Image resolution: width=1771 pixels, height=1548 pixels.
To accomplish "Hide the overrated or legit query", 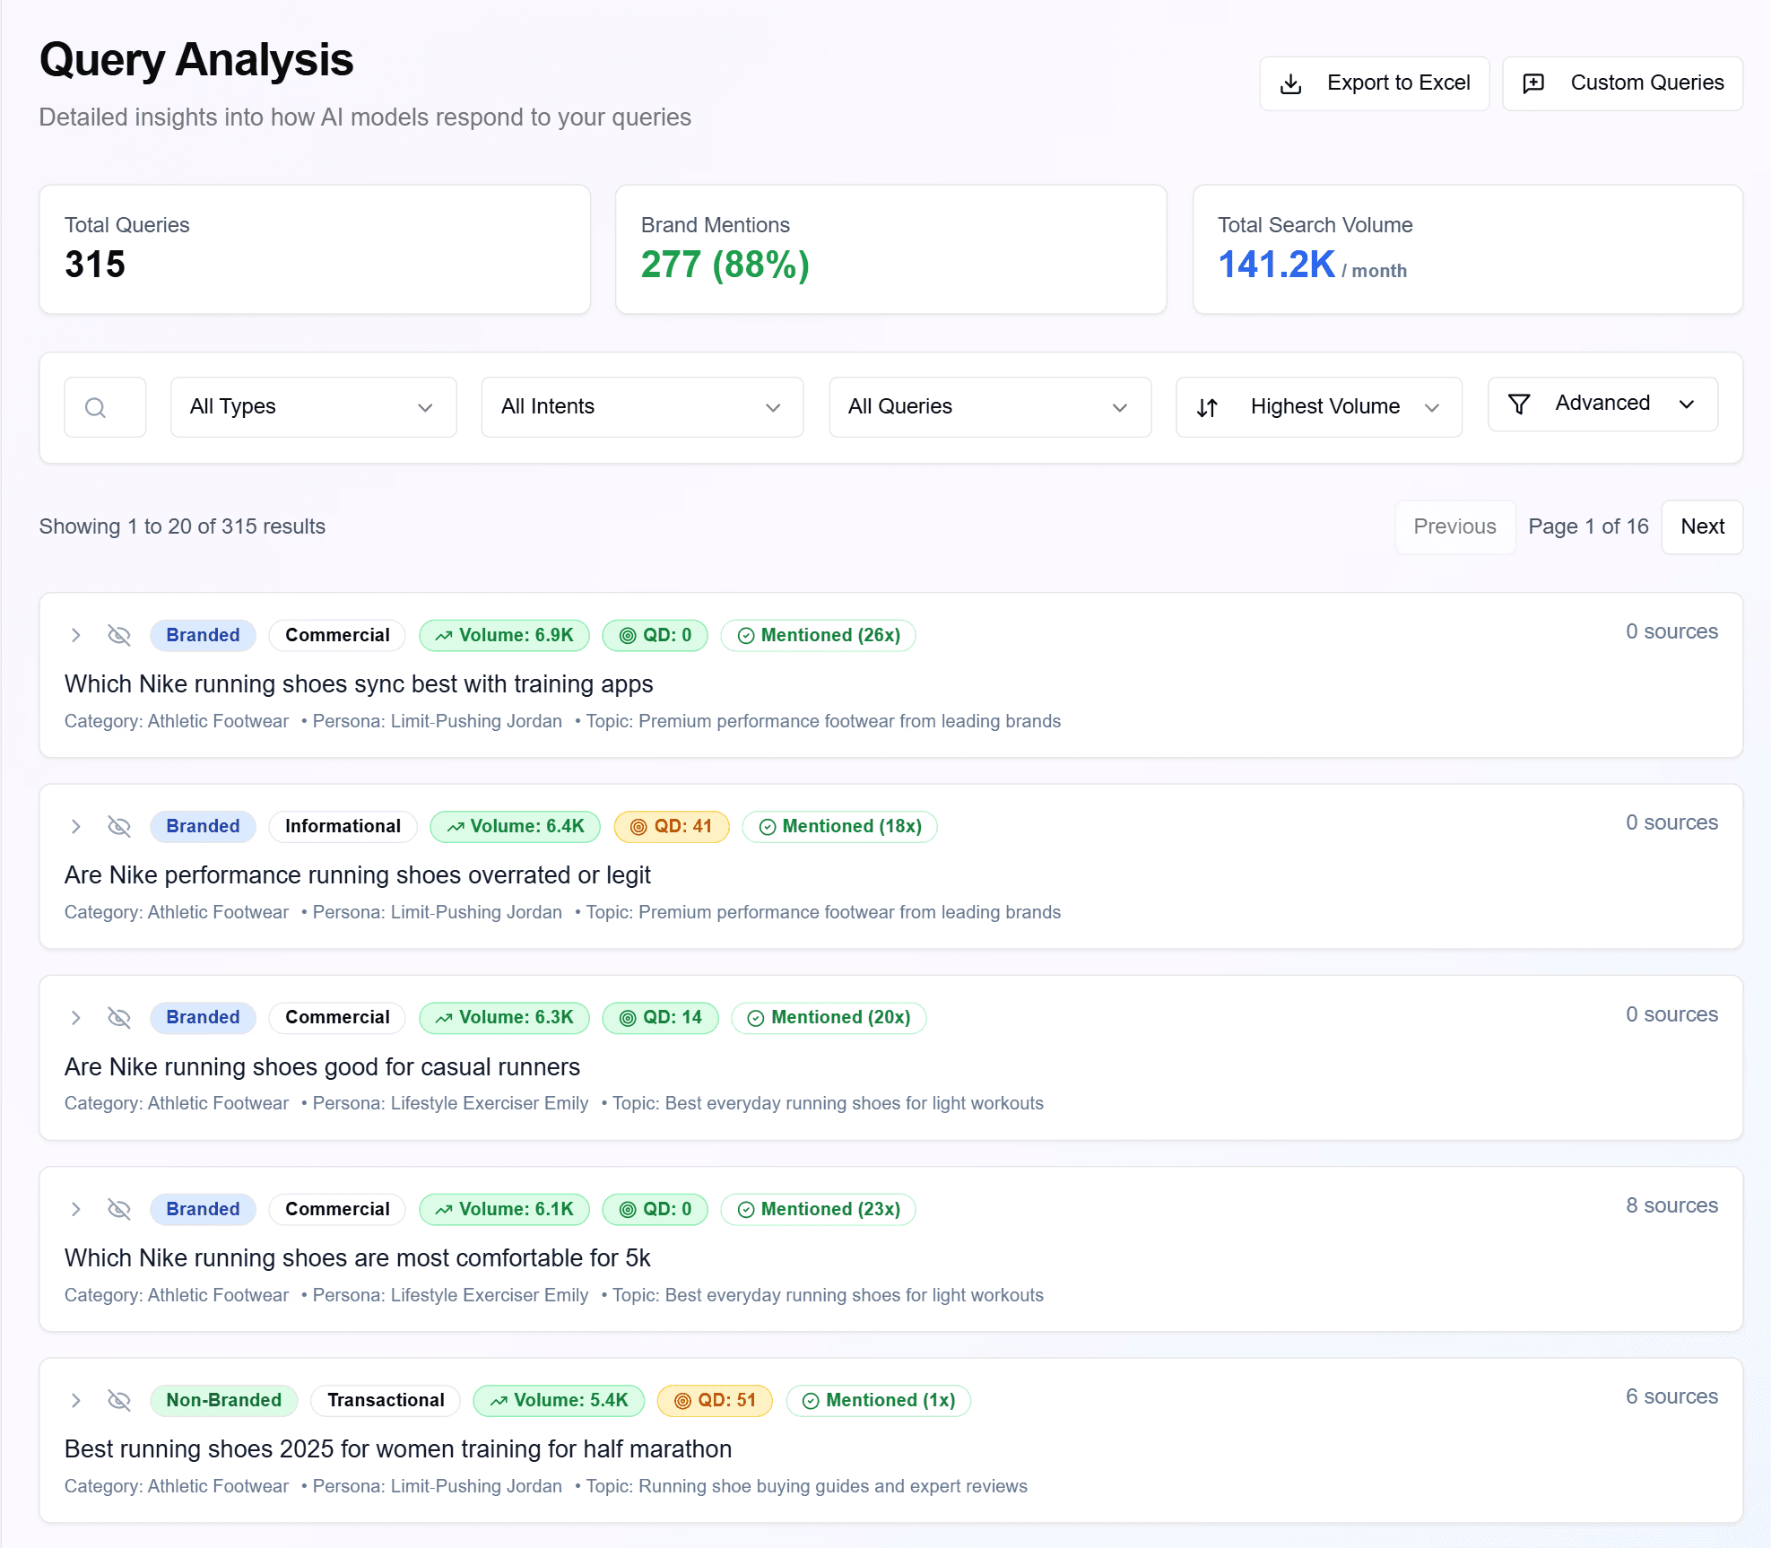I will (x=119, y=826).
